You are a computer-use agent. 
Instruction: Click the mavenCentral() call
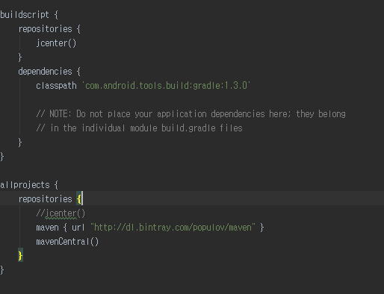pos(67,242)
